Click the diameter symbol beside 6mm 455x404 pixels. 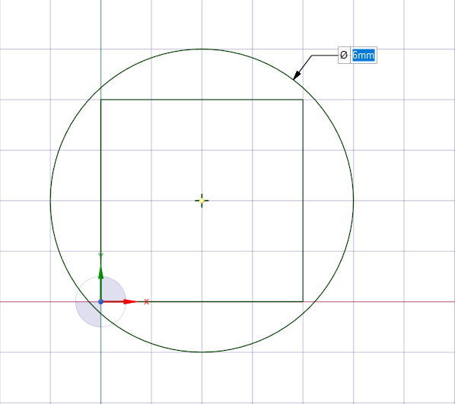click(x=344, y=55)
